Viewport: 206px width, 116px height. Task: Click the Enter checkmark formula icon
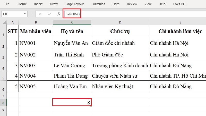click(49, 14)
